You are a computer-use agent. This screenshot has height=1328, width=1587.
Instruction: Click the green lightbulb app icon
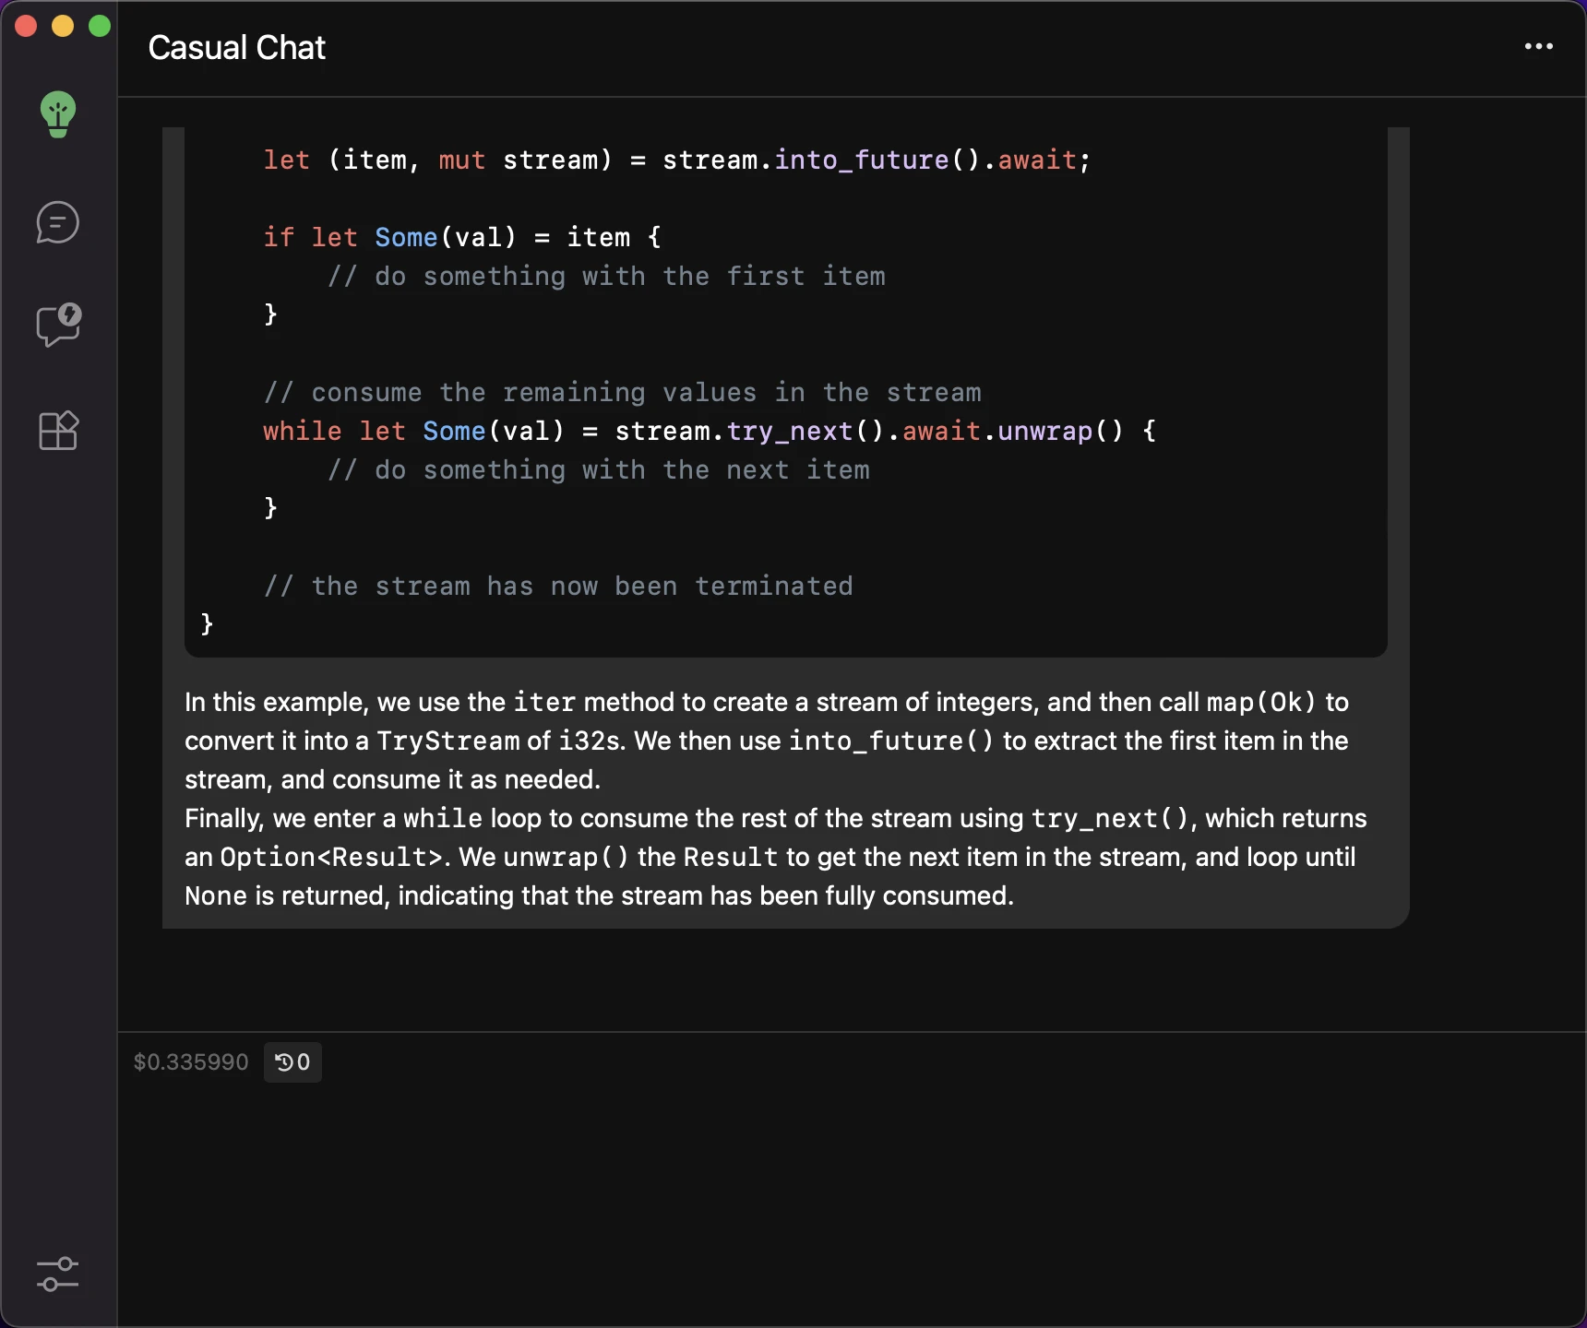58,114
